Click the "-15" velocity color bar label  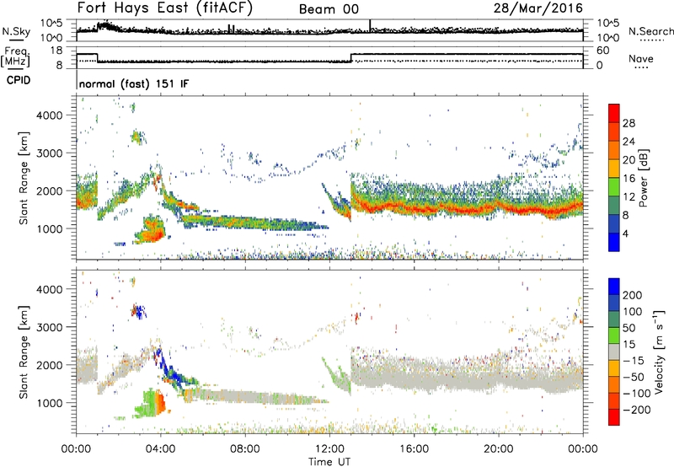pos(634,361)
